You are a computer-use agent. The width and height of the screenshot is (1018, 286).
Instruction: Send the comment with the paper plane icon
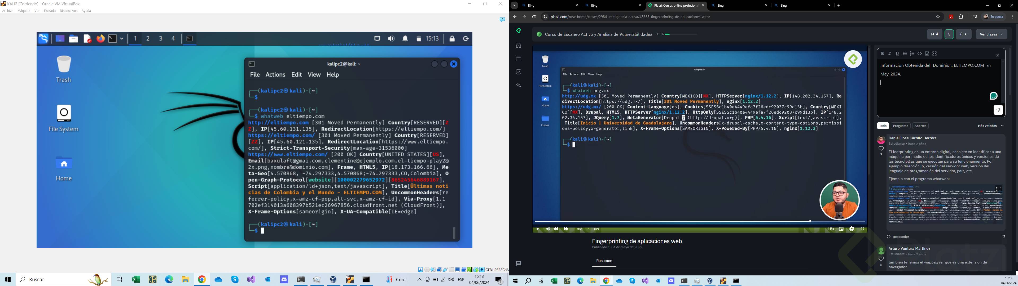[x=998, y=110]
